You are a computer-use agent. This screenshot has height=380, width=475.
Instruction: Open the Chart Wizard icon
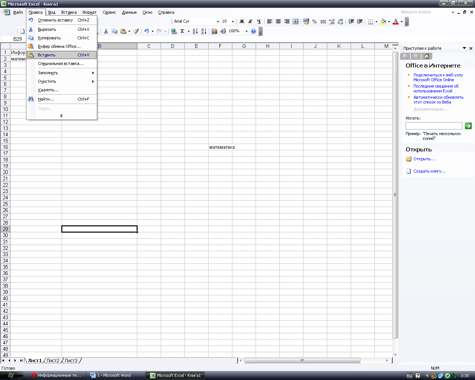(214, 31)
